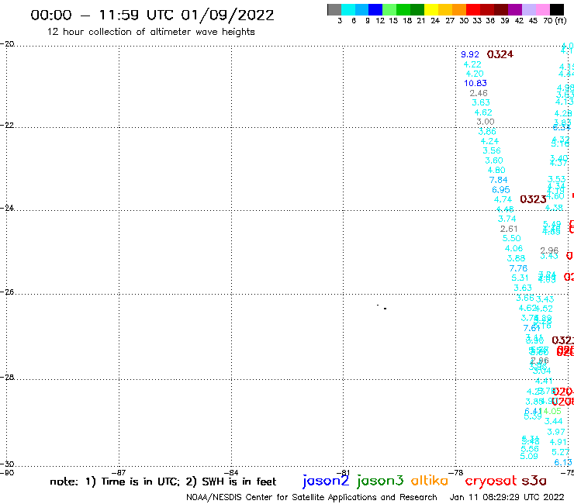Click the 7.76 wave height value
Image resolution: width=574 pixels, height=504 pixels.
pyautogui.click(x=518, y=268)
